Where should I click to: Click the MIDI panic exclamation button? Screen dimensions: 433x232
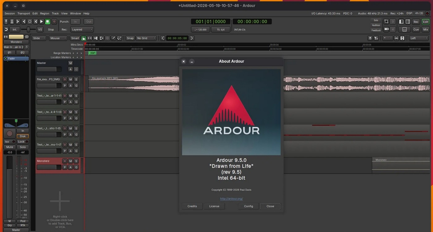pos(6,21)
